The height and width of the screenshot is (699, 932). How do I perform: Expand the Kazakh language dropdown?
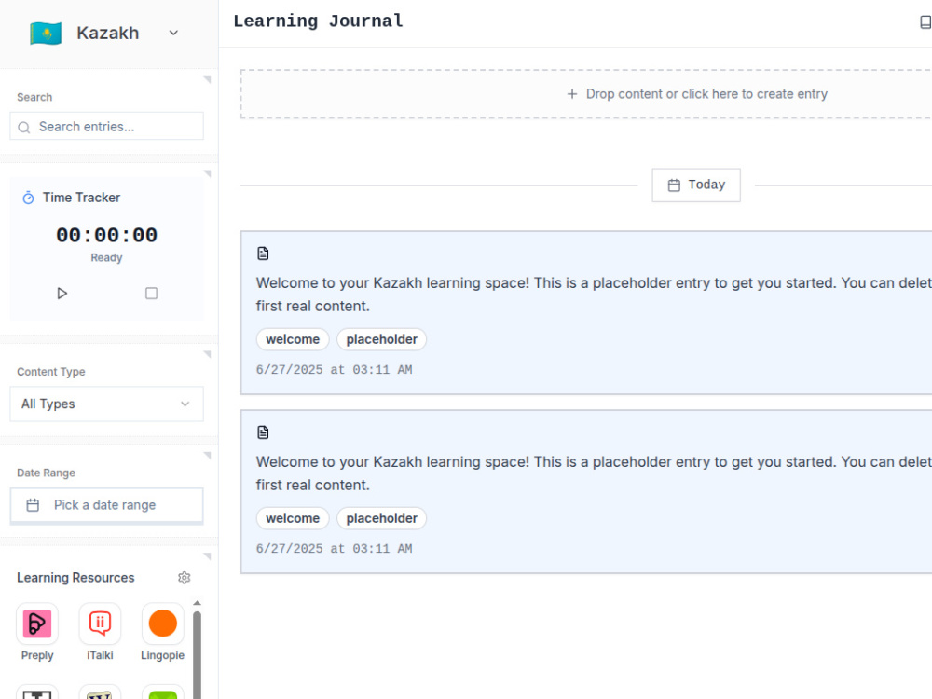point(173,33)
